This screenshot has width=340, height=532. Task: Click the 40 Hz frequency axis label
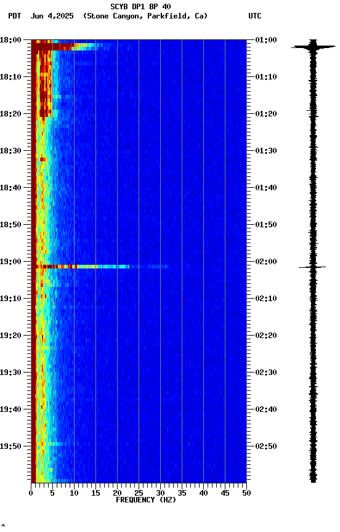click(203, 493)
